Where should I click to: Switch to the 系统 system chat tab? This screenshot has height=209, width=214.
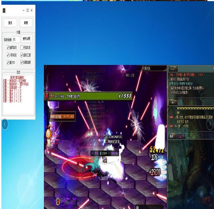[173, 69]
